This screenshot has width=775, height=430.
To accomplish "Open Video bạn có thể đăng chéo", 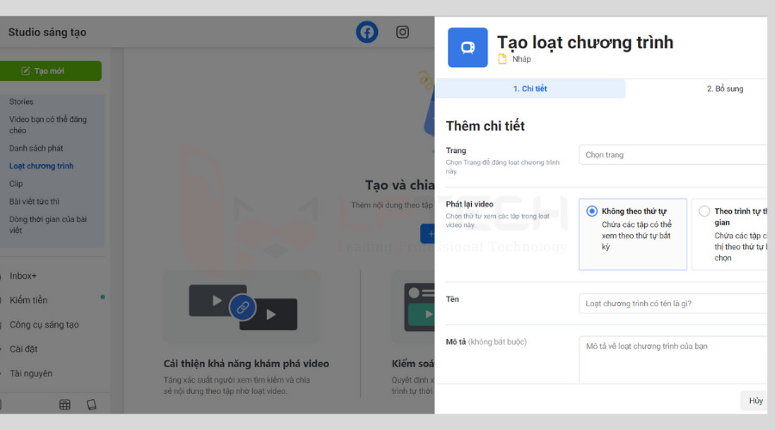I will (x=48, y=125).
